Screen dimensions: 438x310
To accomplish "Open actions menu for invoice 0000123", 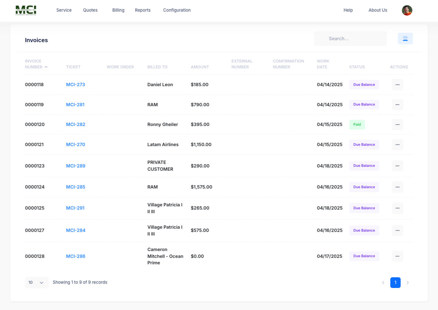I will pyautogui.click(x=397, y=166).
